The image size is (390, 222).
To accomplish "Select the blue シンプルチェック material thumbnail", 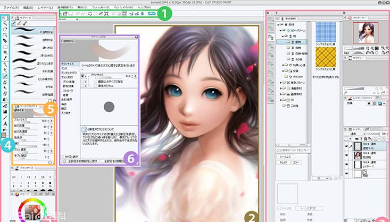I will pos(326,30).
